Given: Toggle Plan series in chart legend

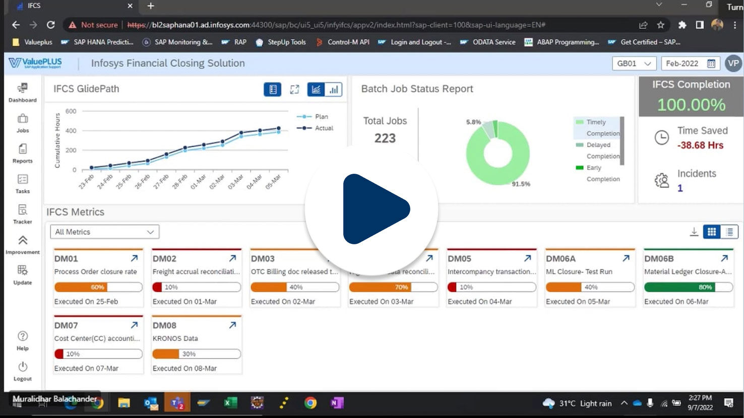Looking at the screenshot, I should [313, 116].
